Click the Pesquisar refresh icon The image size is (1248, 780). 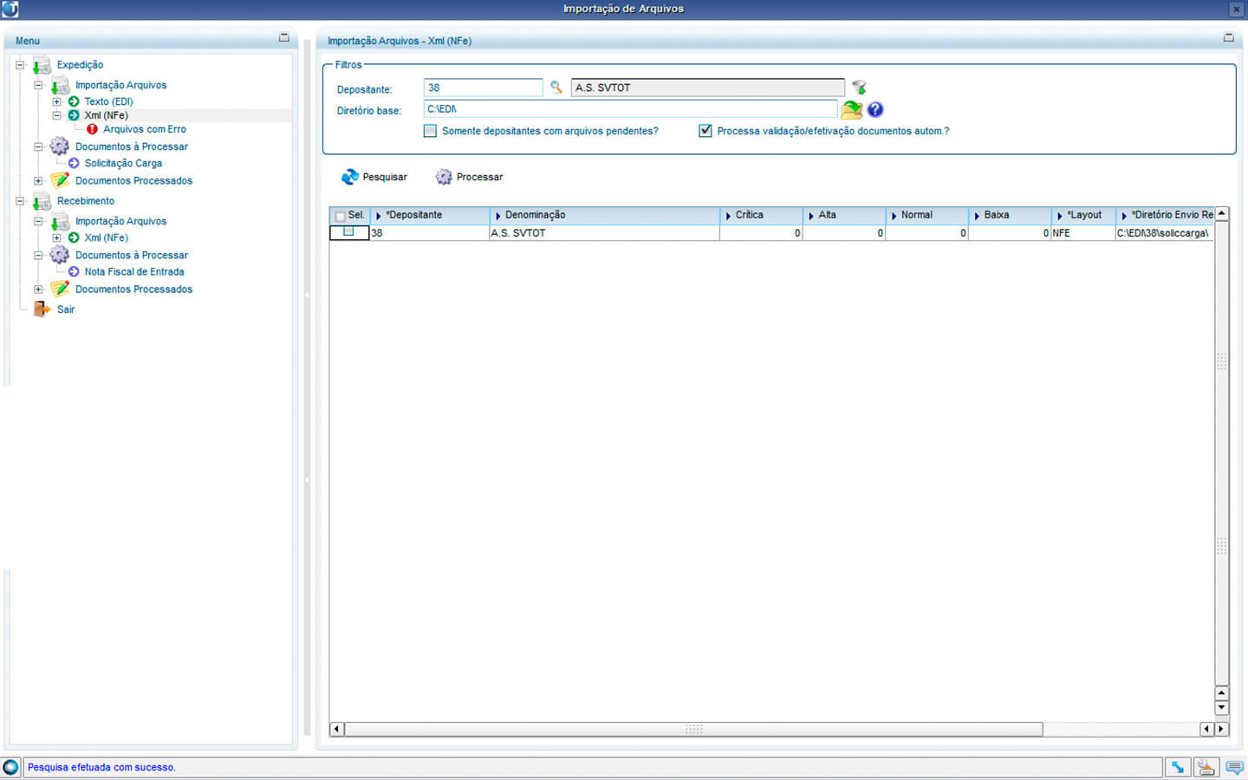coord(350,177)
